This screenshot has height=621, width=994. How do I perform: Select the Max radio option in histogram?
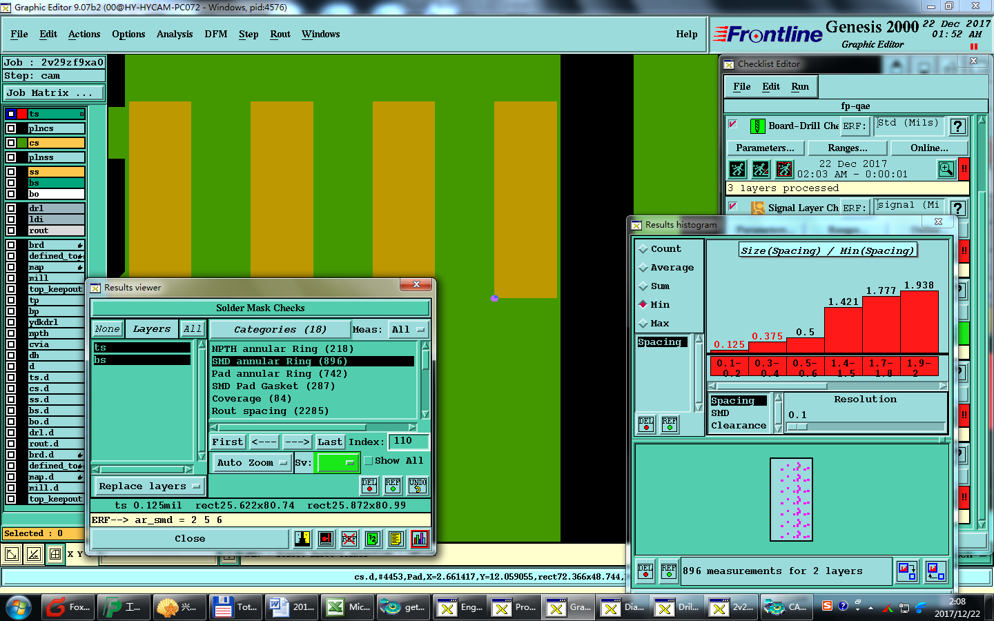[654, 324]
